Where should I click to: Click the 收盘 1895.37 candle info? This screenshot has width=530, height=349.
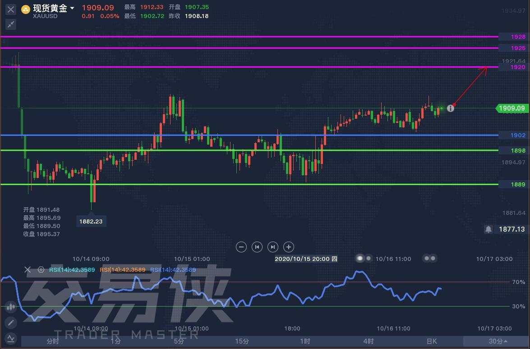pyautogui.click(x=41, y=234)
